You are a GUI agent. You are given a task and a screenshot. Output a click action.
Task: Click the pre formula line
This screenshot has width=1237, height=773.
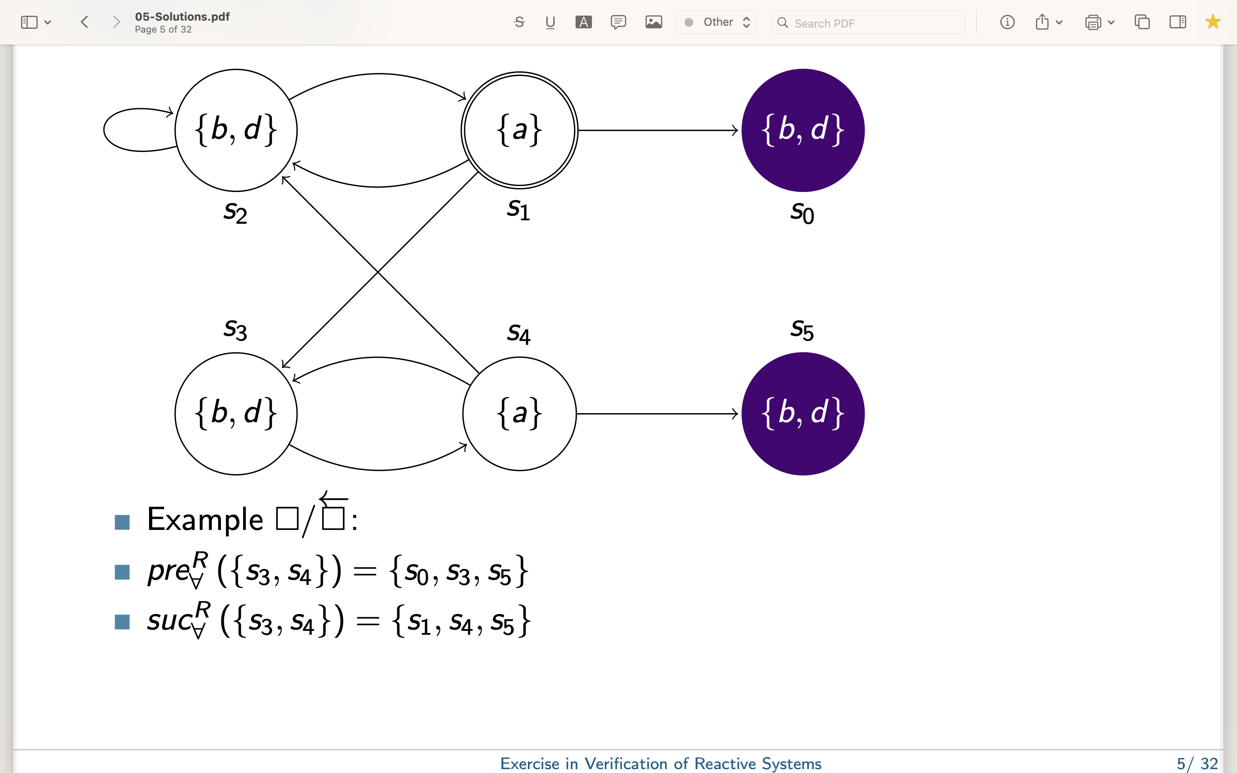click(337, 570)
